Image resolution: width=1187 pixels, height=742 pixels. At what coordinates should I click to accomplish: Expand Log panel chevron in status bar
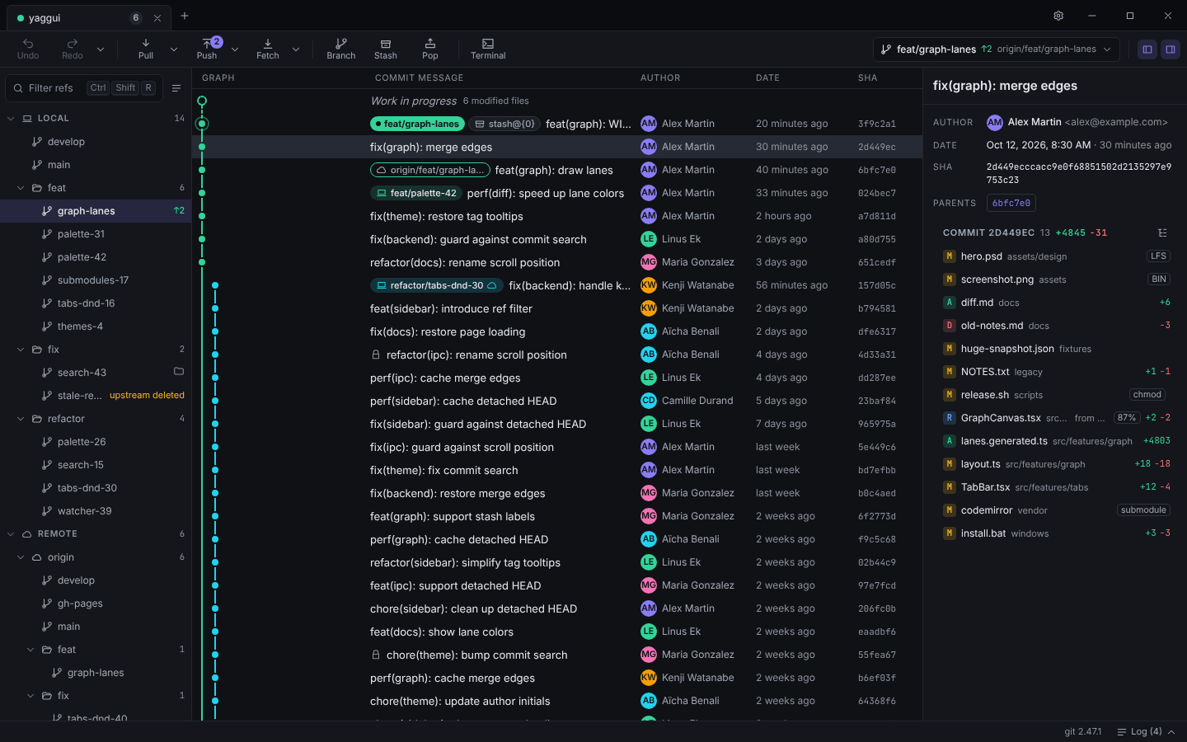(1171, 732)
